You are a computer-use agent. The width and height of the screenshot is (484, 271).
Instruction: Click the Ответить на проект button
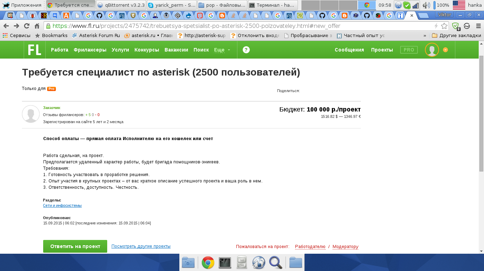(75, 246)
